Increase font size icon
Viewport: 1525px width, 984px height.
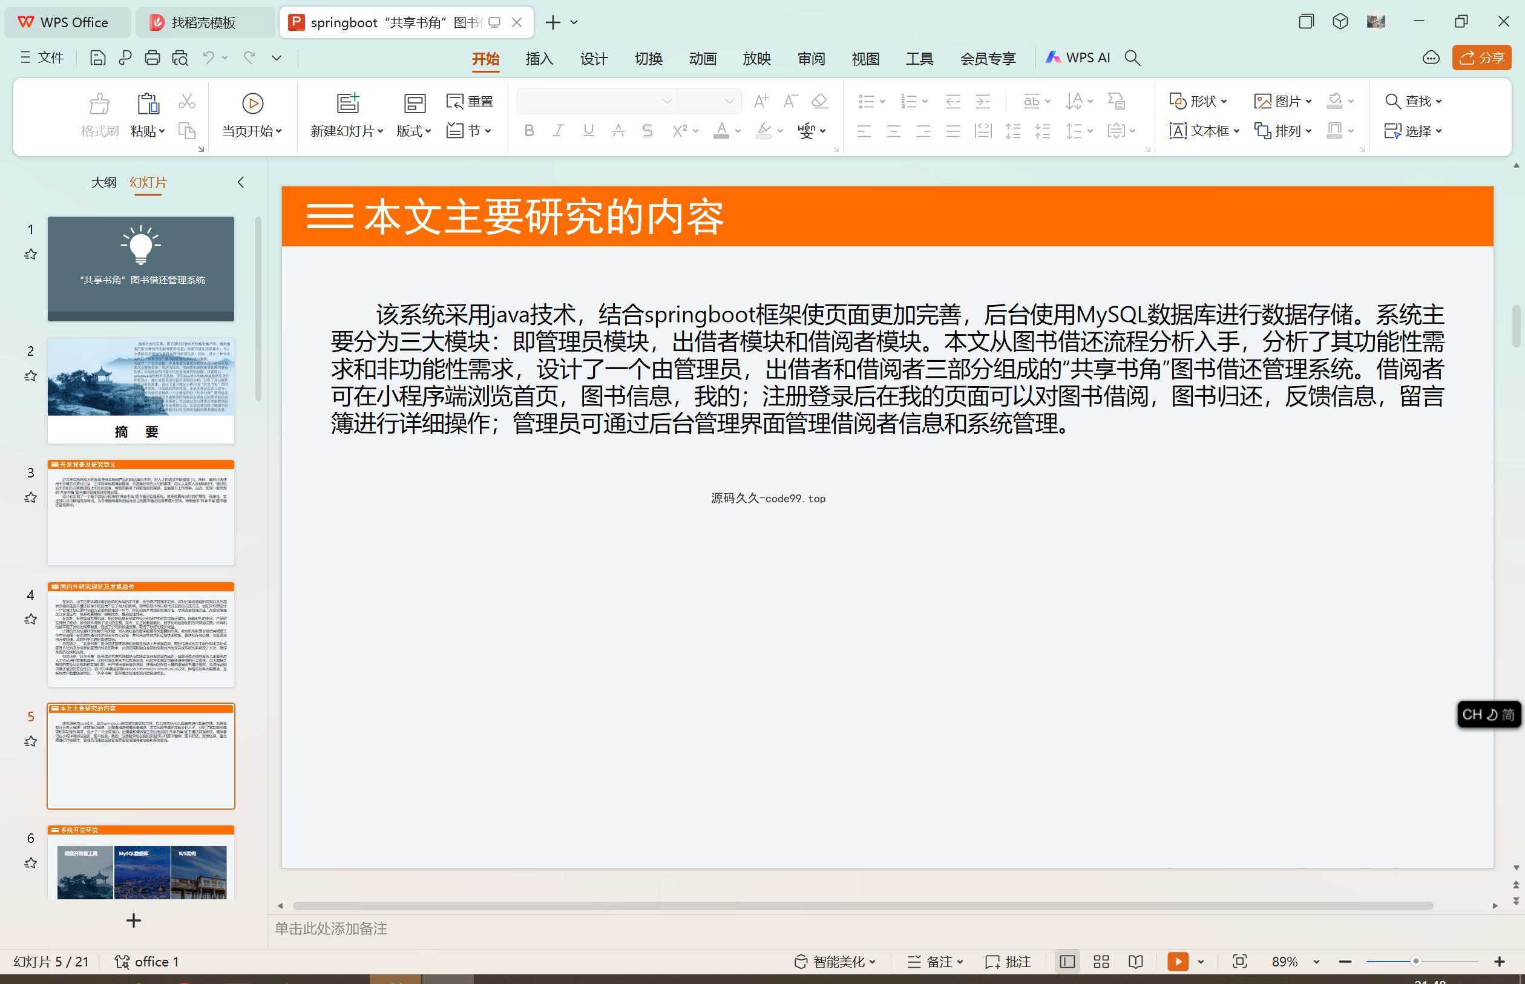pos(761,101)
